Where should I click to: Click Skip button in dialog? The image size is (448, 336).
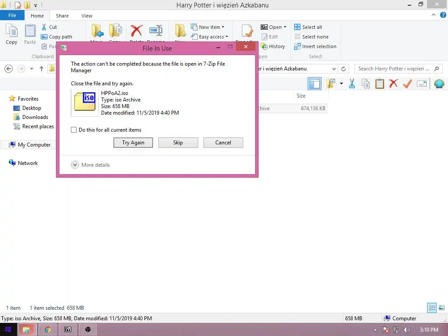point(178,143)
